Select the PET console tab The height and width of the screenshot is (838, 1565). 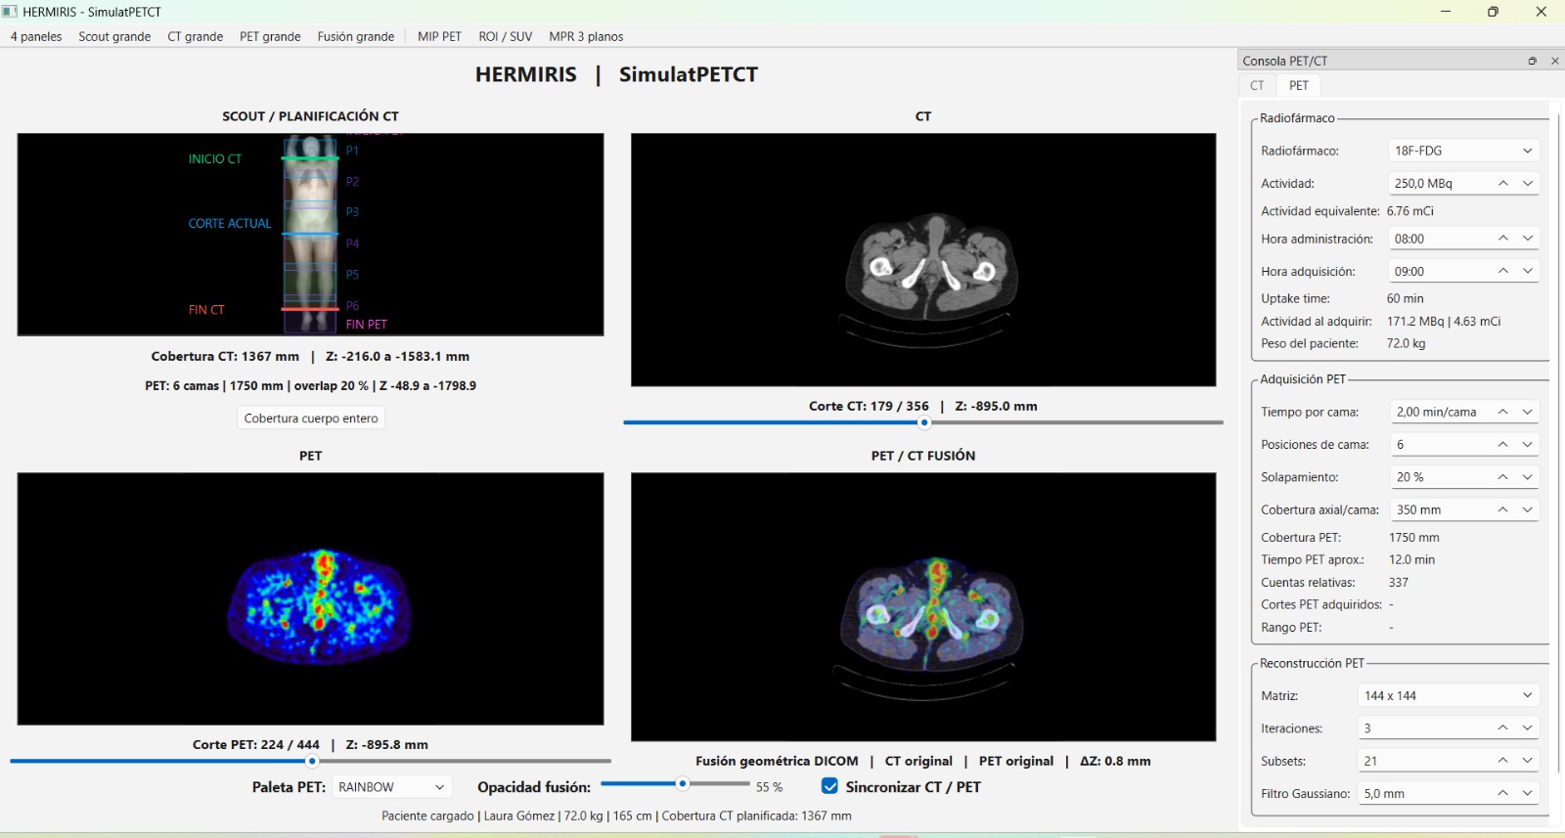1298,86
